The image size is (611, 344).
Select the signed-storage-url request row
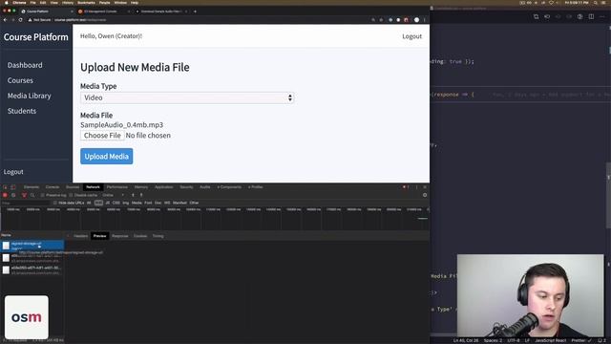32,246
